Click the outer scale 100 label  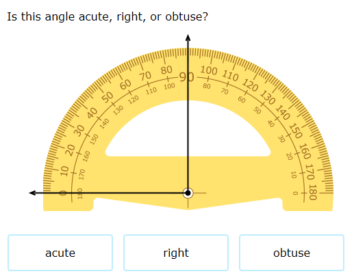click(209, 70)
